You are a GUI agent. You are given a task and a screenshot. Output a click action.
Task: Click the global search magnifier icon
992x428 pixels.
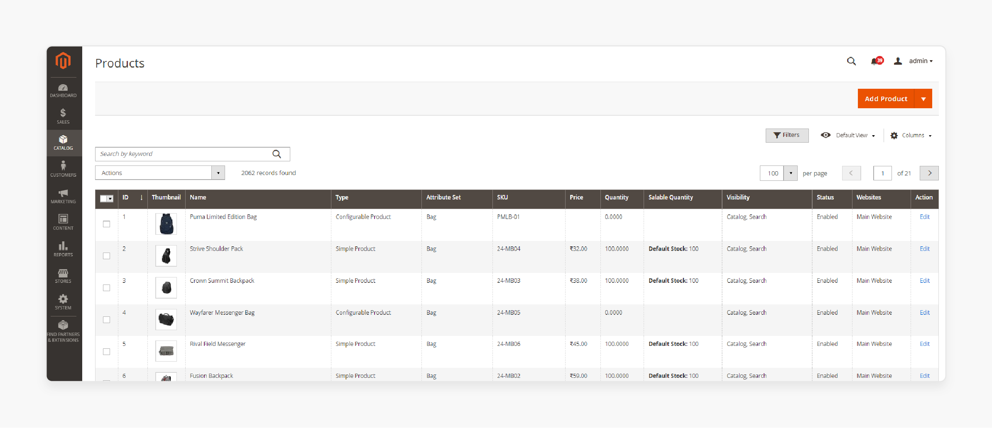point(851,61)
